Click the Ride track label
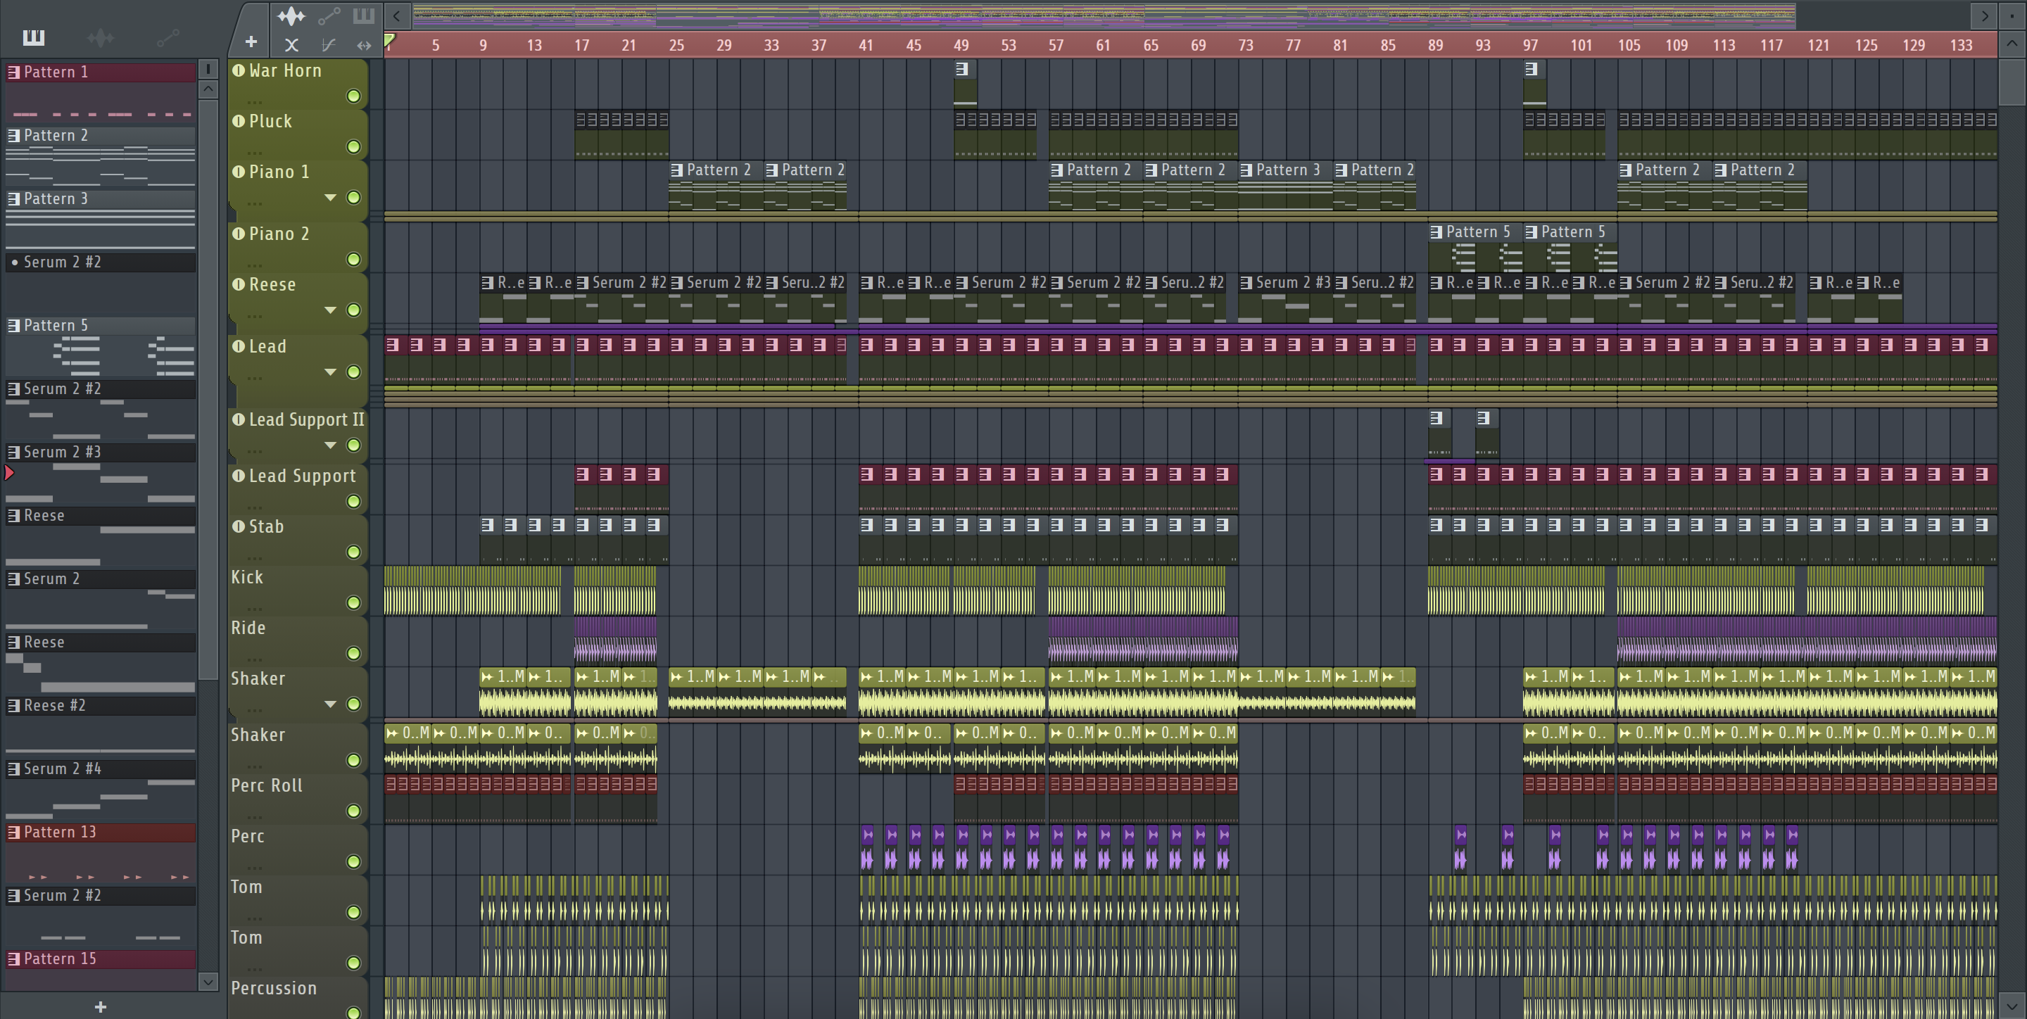The width and height of the screenshot is (2027, 1019). click(x=248, y=627)
